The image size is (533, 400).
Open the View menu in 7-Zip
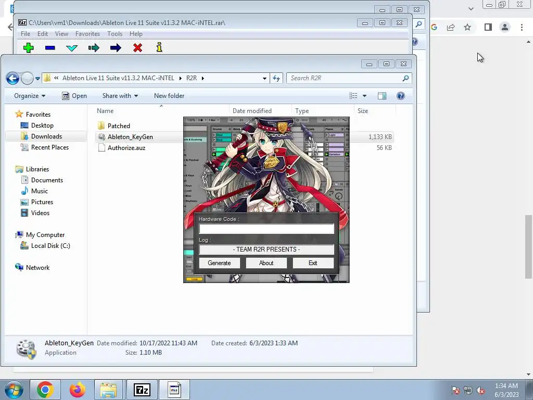(x=61, y=34)
